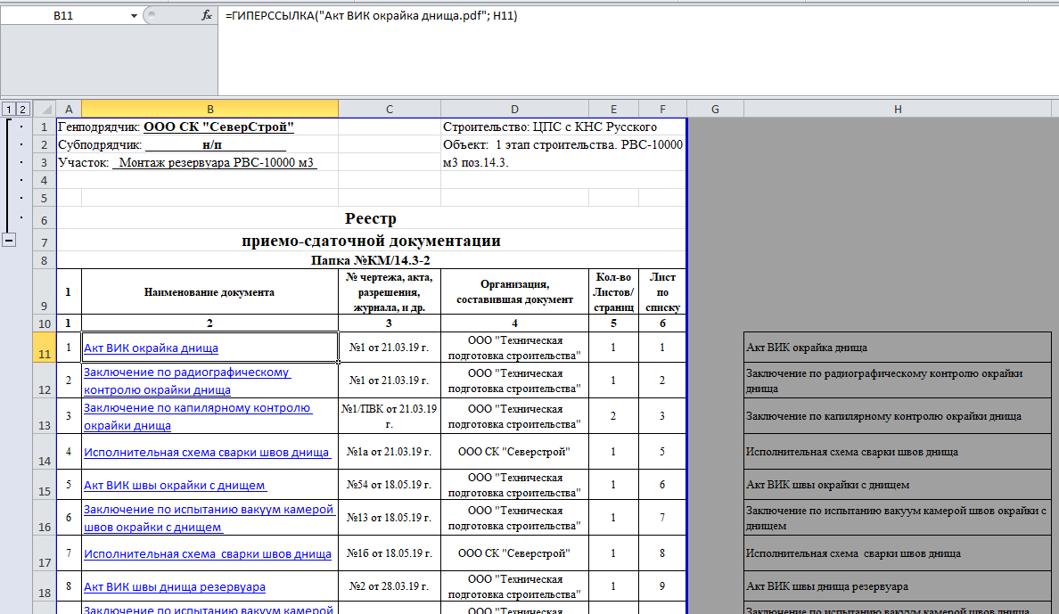Click the 'Субподрядчик: н/п' cell
This screenshot has height=614, width=1059.
point(197,144)
